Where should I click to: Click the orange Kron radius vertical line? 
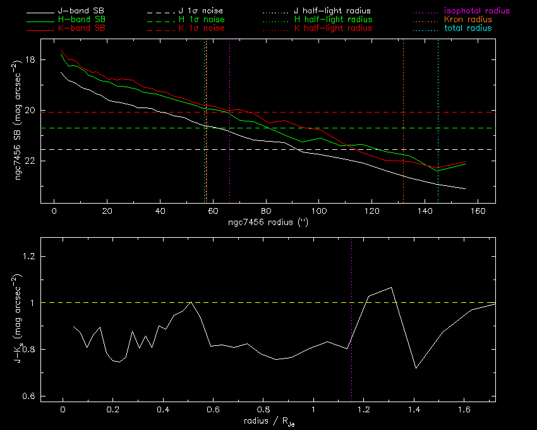point(403,121)
